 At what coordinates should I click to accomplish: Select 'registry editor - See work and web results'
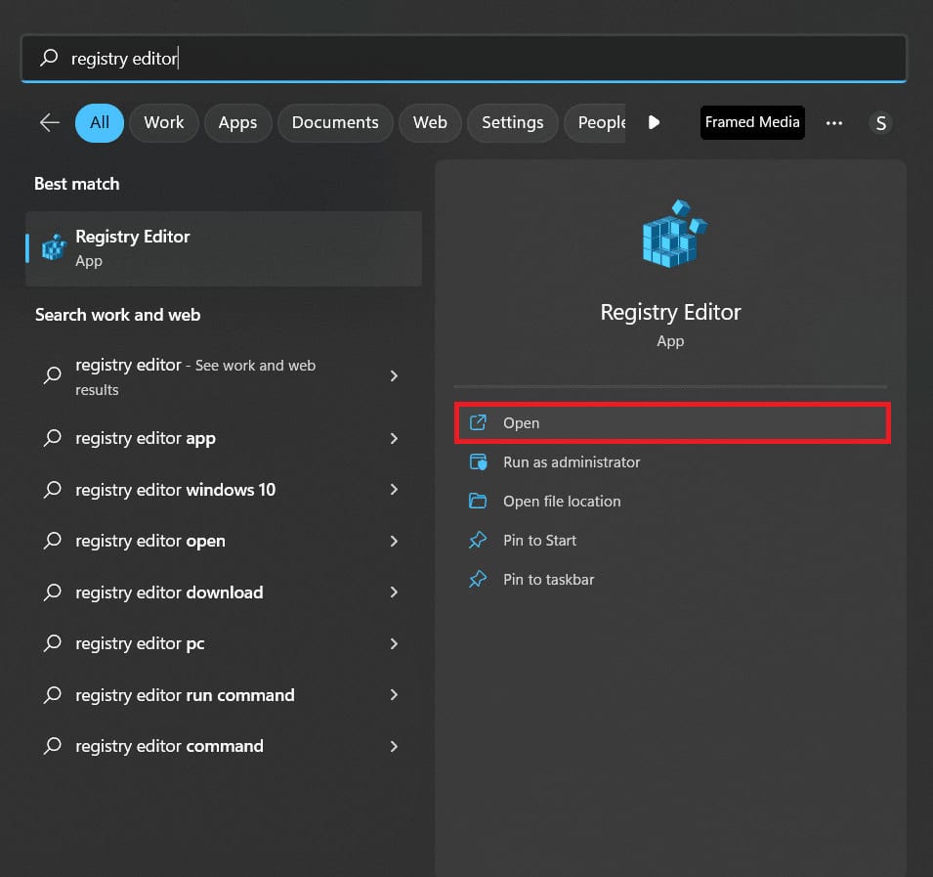(x=224, y=375)
